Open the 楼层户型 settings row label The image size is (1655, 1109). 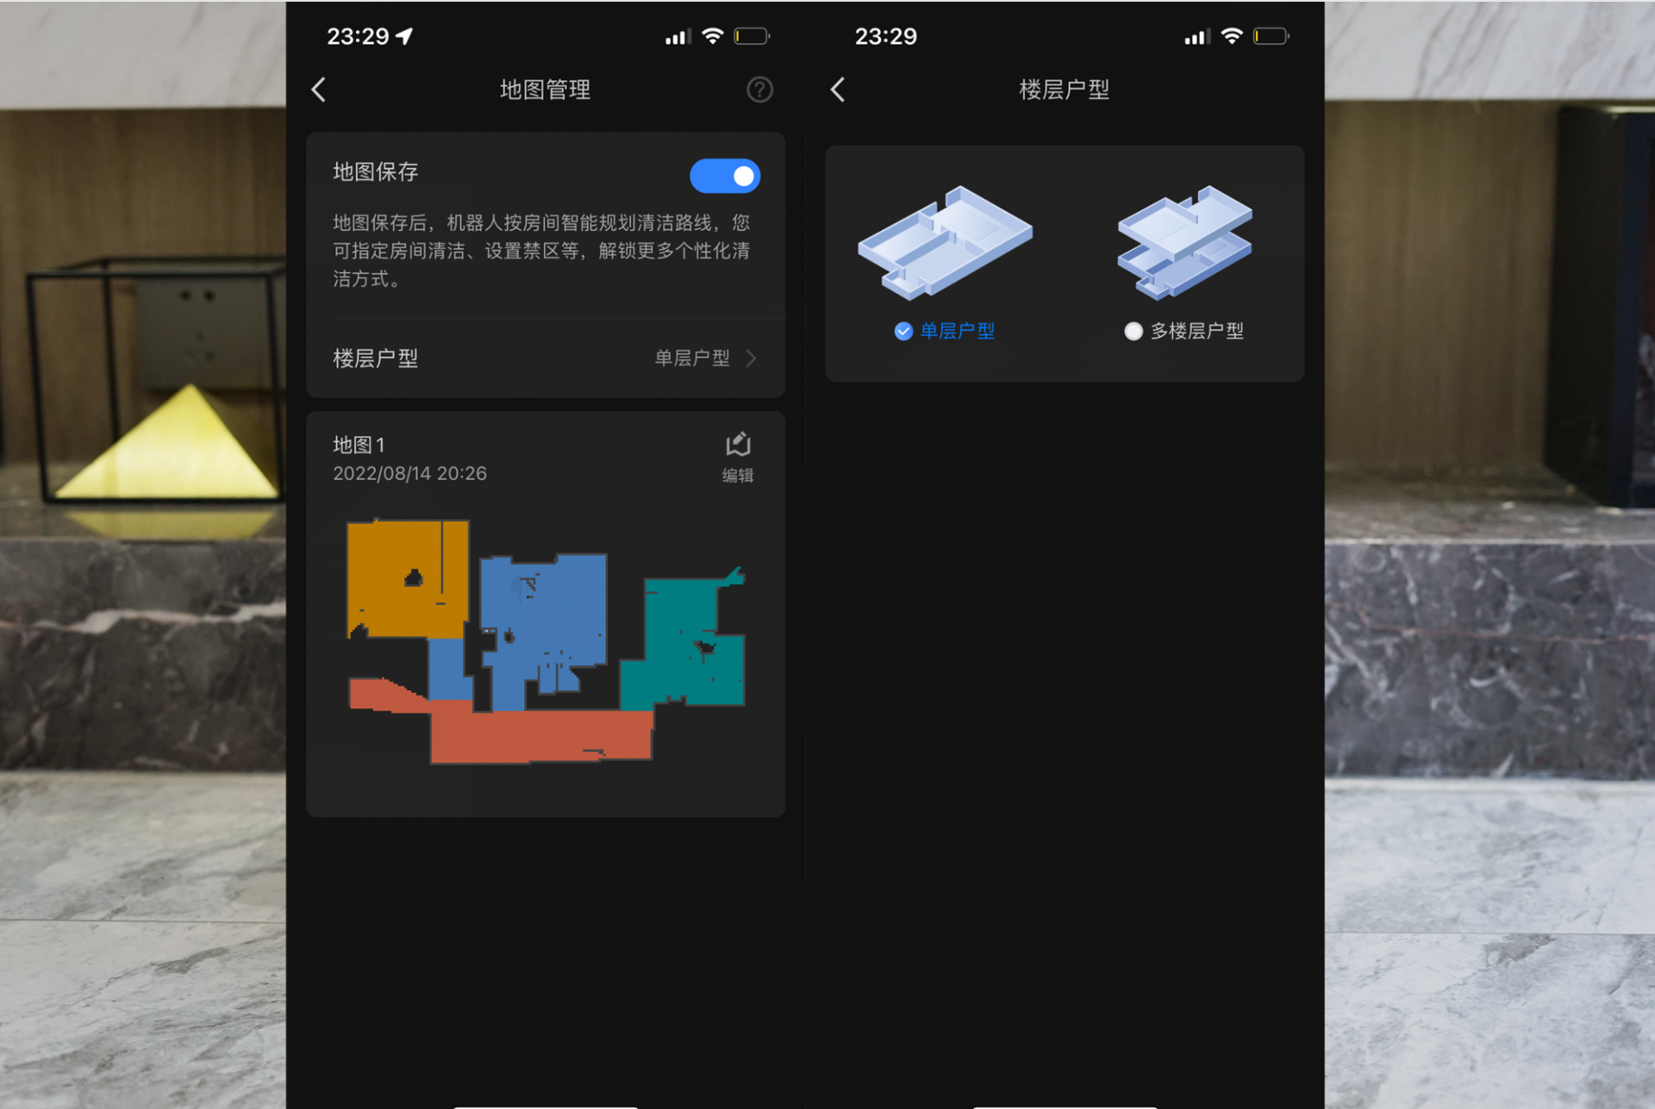pos(376,358)
